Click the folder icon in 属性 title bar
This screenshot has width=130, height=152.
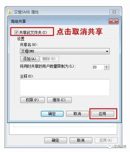pos(10,12)
